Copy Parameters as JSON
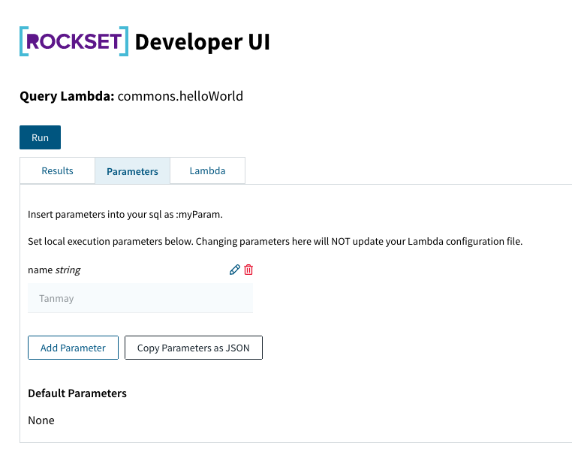Image resolution: width=572 pixels, height=464 pixels. [194, 348]
